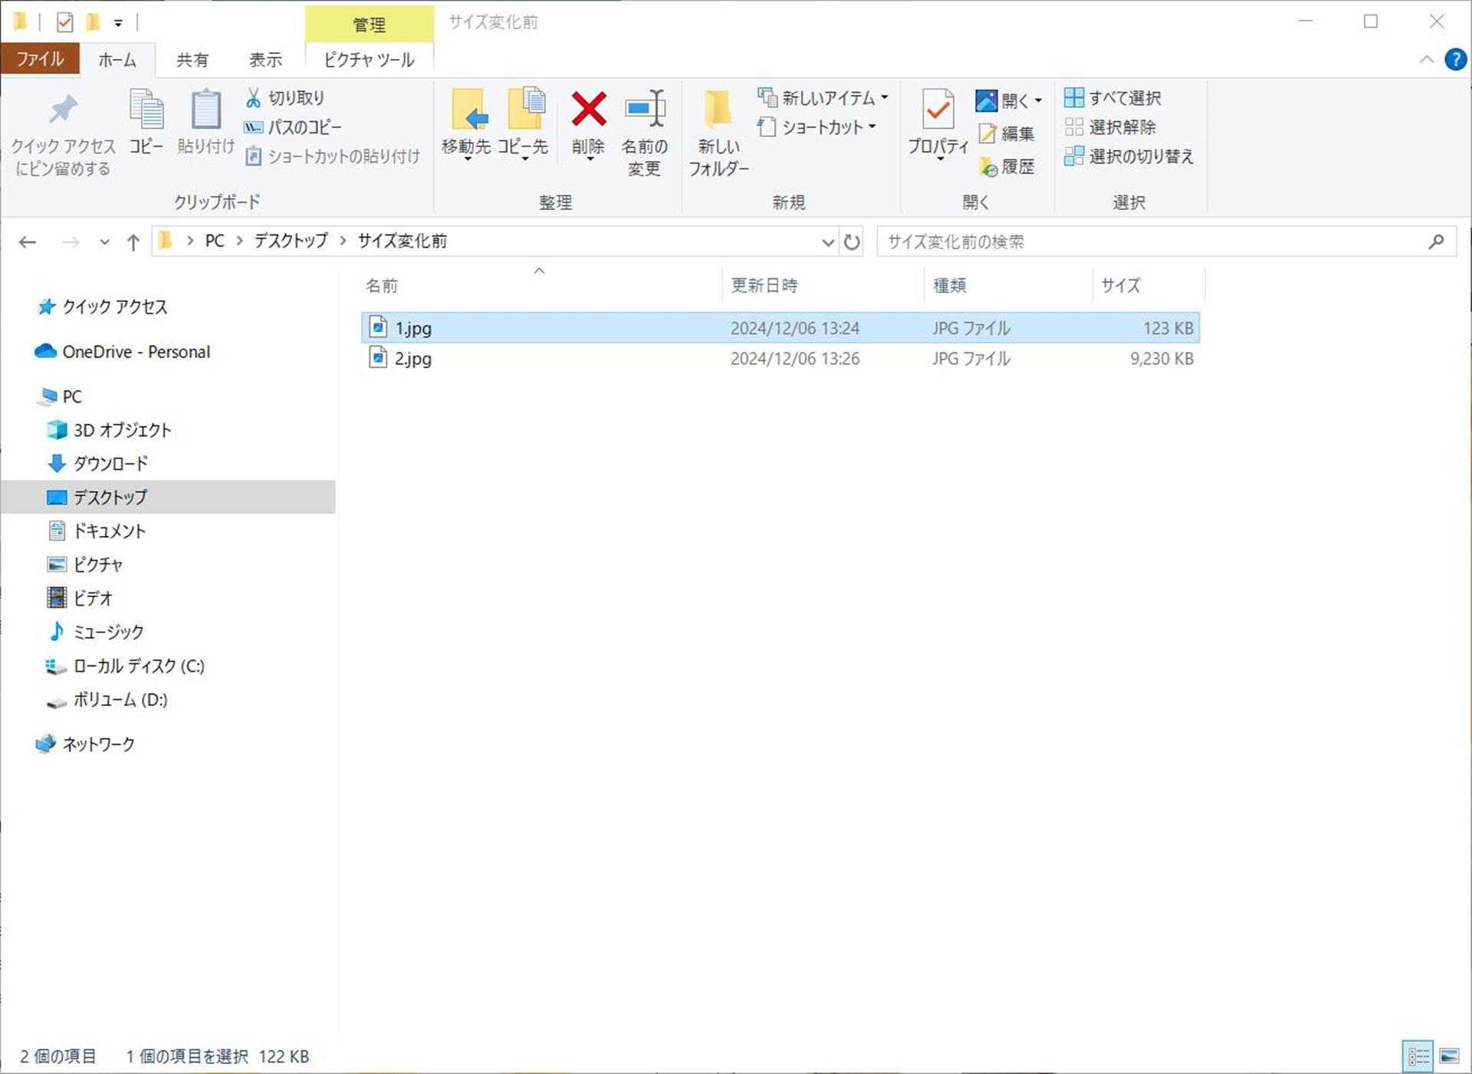
Task: Create a 新しいフォルダー (New folder)
Action: coord(715,126)
